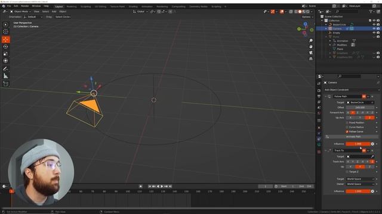Viewport: 382px width, 214px height.
Task: Open the Render menu
Action: coord(25,6)
